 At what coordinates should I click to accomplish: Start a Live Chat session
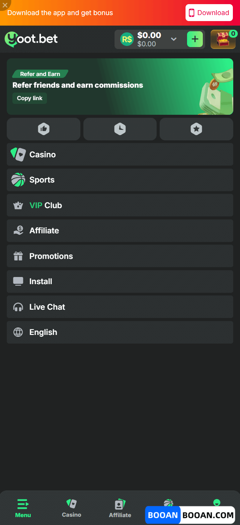[120, 307]
